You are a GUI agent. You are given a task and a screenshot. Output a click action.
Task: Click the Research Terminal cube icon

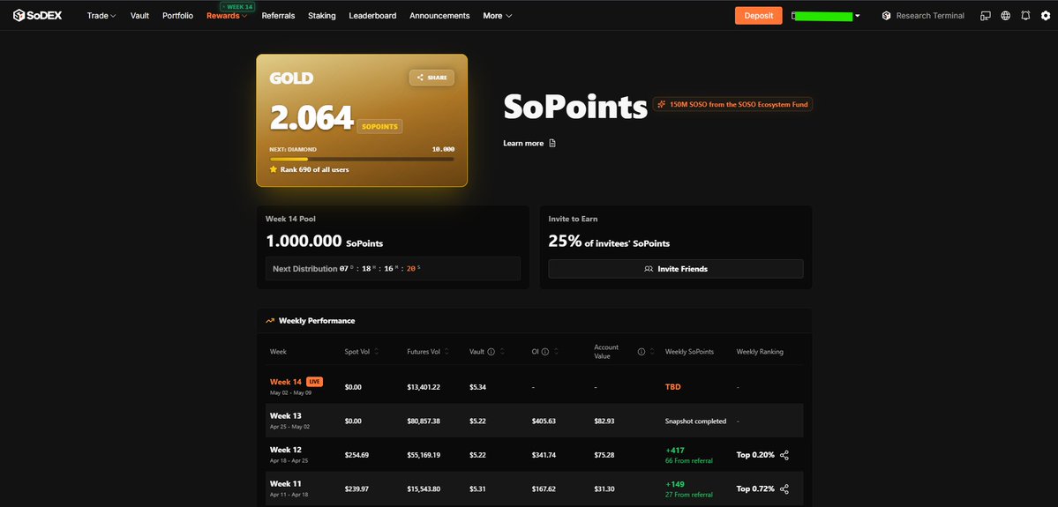point(887,16)
